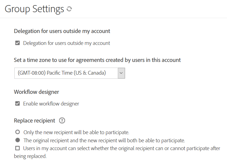Click the 'Delegation for users outside my account' checkbox label
The height and width of the screenshot is (162, 227).
click(66, 43)
